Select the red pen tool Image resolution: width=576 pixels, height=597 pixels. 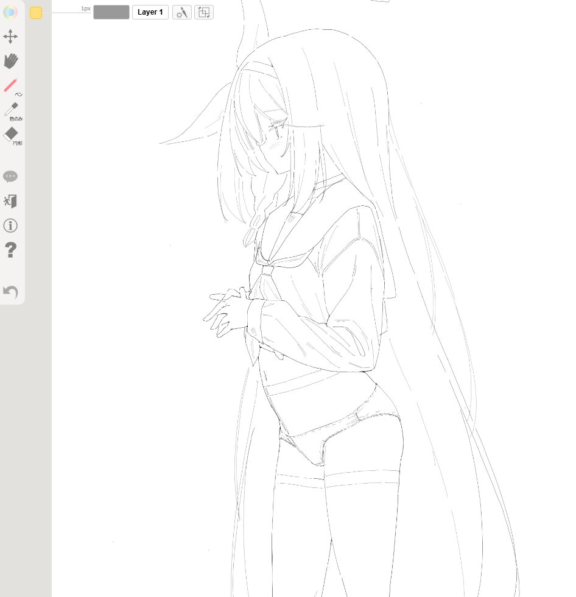pyautogui.click(x=10, y=86)
